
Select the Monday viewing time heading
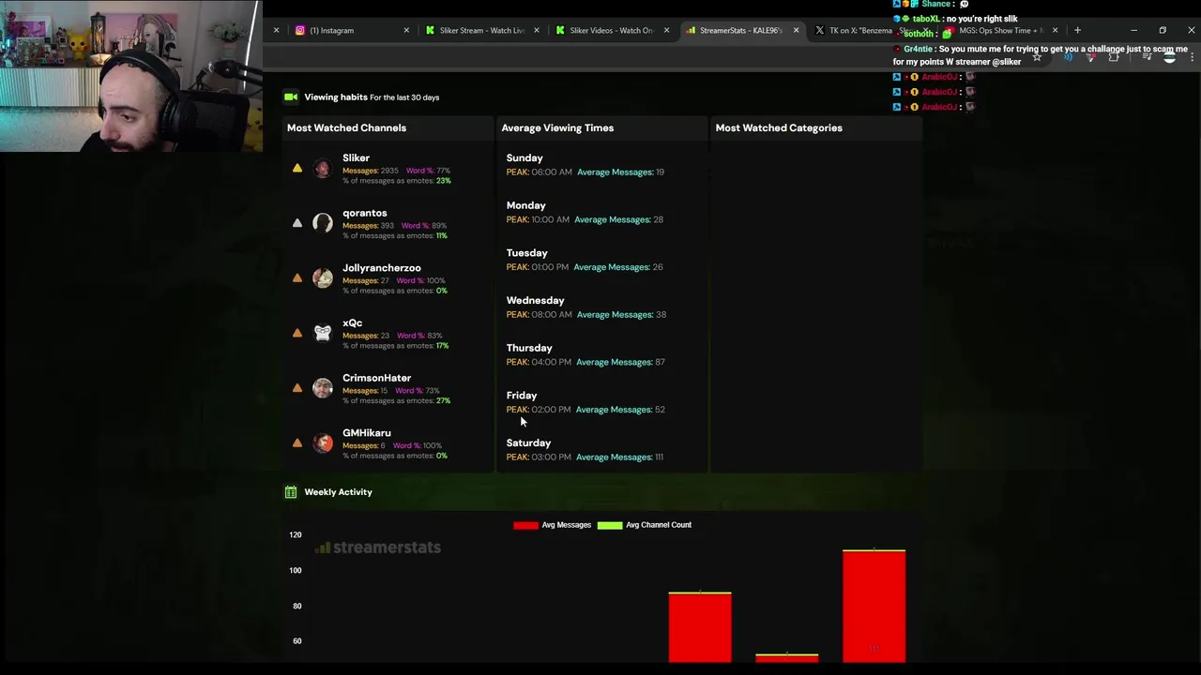pos(525,205)
